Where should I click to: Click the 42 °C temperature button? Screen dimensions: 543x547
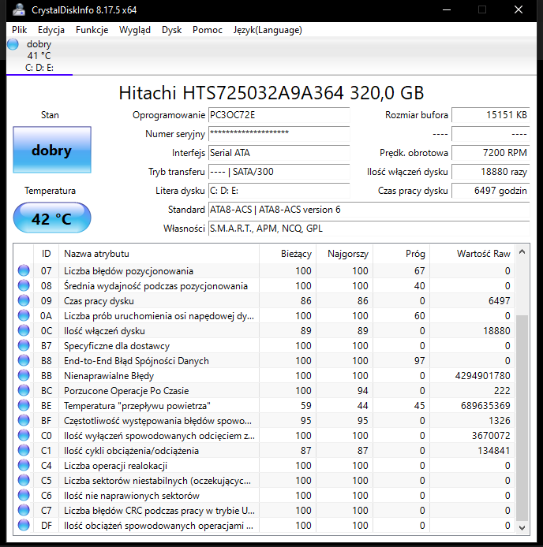[52, 218]
